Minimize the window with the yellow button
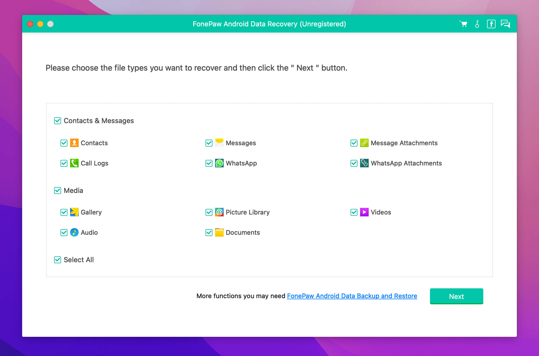 pos(40,24)
